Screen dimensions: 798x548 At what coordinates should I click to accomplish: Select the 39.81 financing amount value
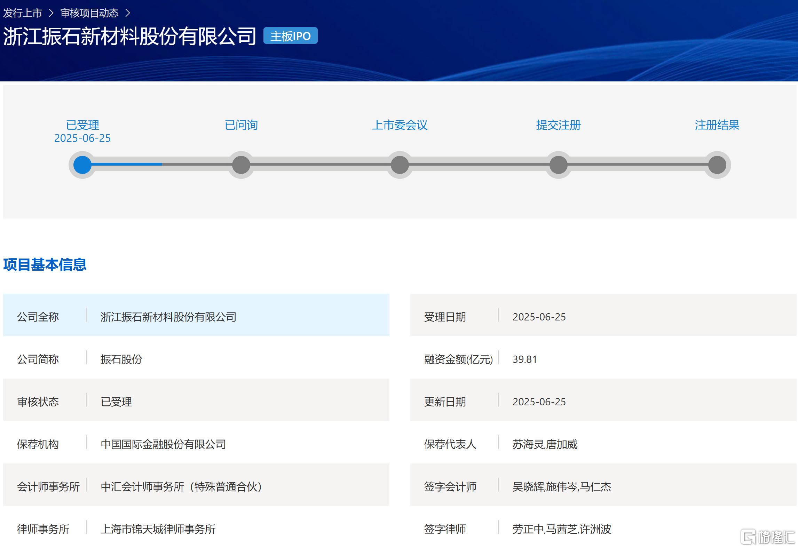(x=525, y=359)
